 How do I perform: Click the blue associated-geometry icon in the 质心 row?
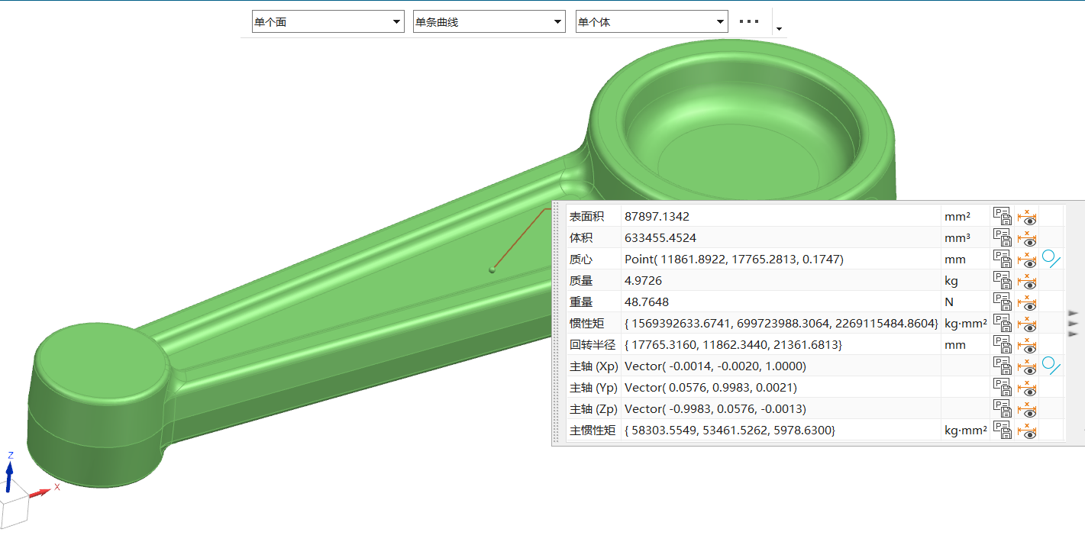coord(1051,260)
